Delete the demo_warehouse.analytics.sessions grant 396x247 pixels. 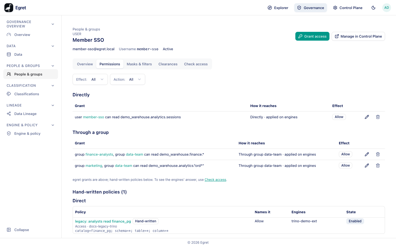378,117
